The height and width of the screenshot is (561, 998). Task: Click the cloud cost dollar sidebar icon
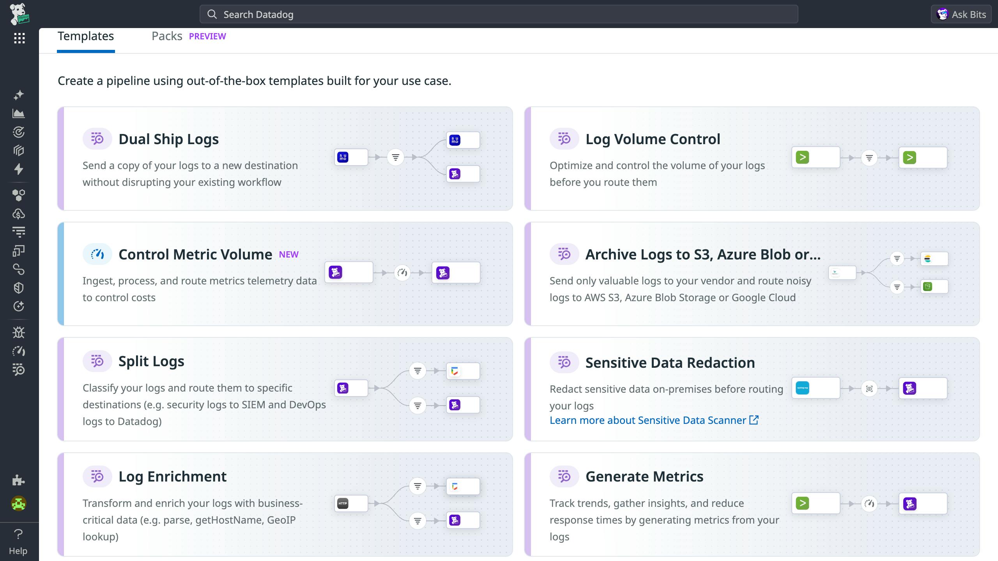(19, 213)
